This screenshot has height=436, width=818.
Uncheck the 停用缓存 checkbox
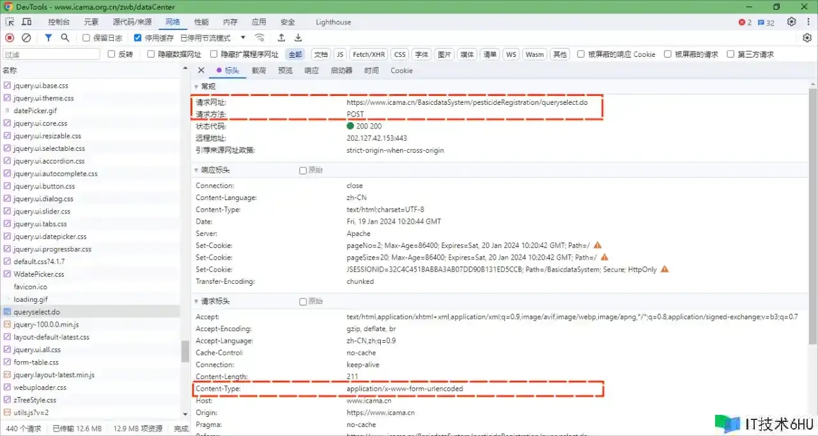137,38
